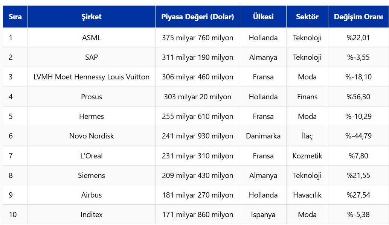The image size is (389, 225).
Task: Click LVMH Moet Hennessy Louis Vuitton cell
Action: [92, 77]
